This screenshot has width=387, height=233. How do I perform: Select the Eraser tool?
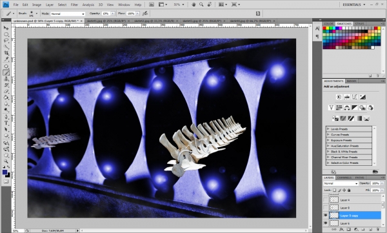(x=6, y=92)
